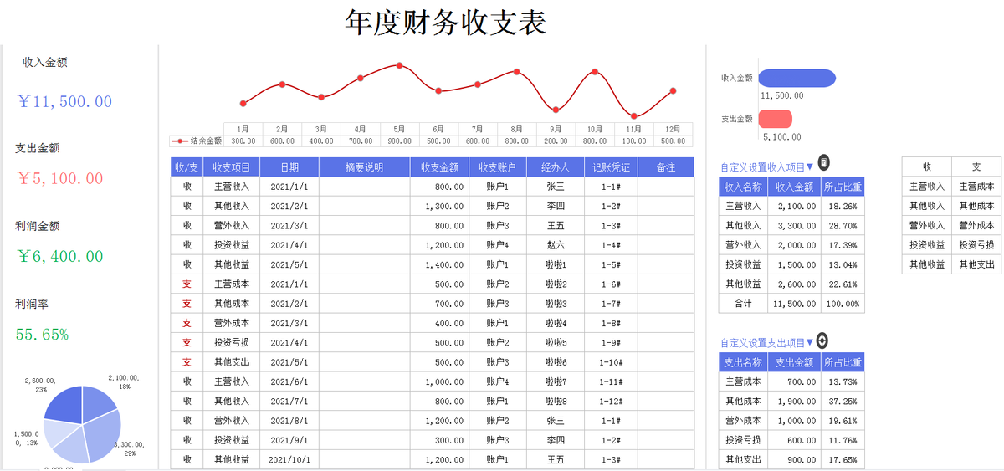Click the 12月 month label in the chart
The width and height of the screenshot is (1004, 471).
673,129
